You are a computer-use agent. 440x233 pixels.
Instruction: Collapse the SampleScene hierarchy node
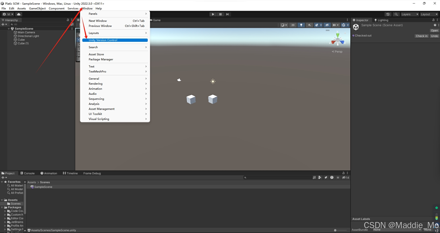[9, 29]
